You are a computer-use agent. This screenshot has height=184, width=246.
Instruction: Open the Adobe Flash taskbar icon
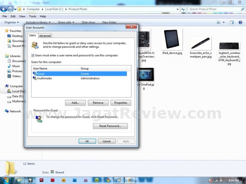(x=42, y=180)
